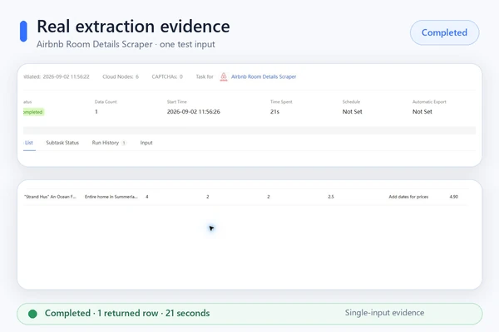This screenshot has height=332, width=499.
Task: Click the Automatic Export value Not Set
Action: click(422, 111)
